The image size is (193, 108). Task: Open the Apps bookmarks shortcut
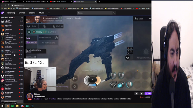pyautogui.click(x=4, y=8)
